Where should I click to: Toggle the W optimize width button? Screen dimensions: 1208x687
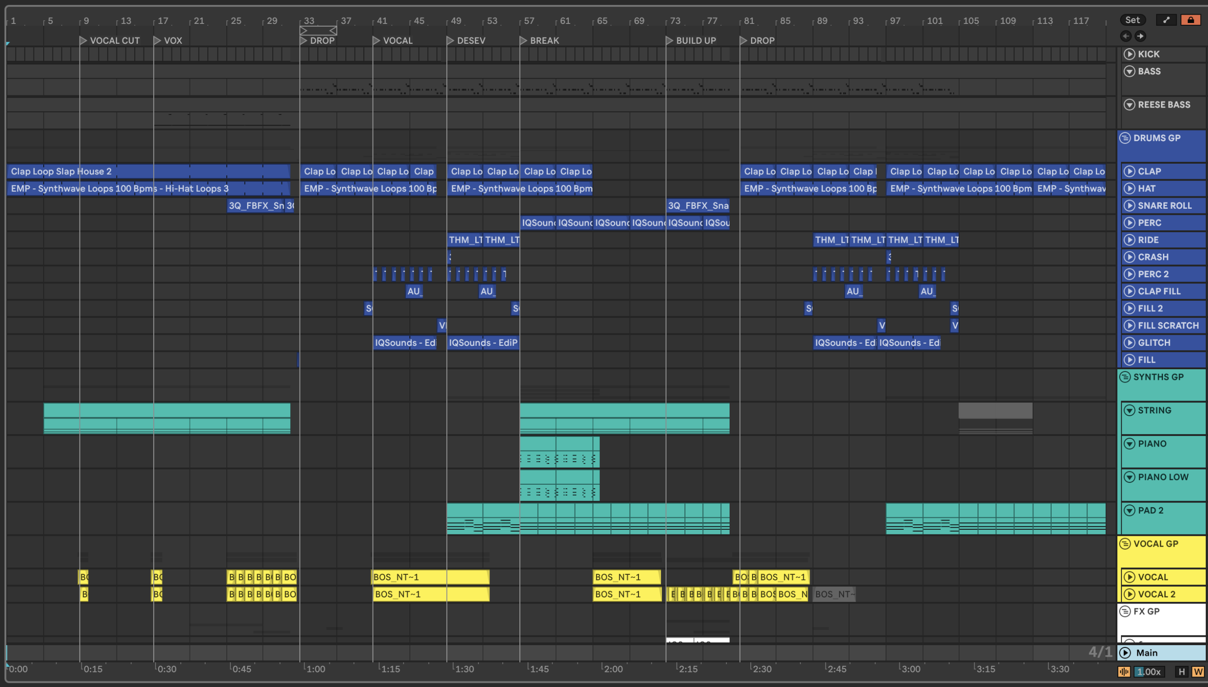click(x=1197, y=671)
